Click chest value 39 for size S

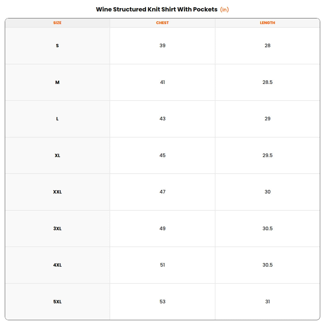(x=162, y=46)
